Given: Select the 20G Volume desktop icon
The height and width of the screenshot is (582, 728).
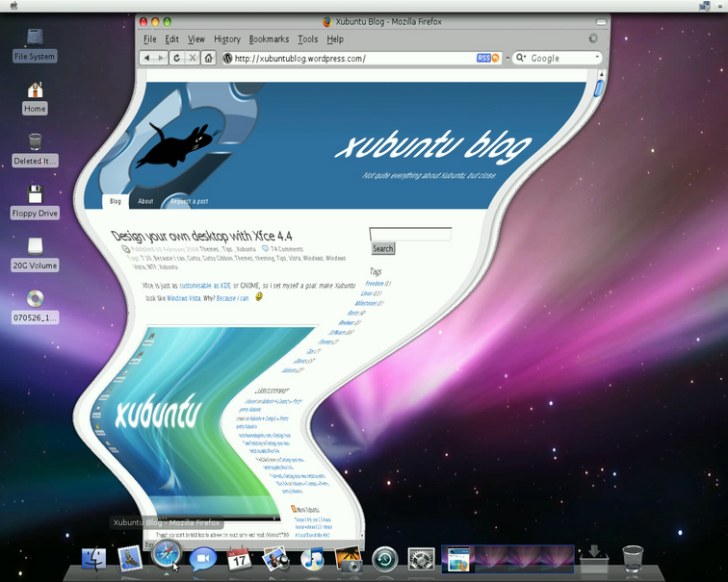Looking at the screenshot, I should pos(35,255).
